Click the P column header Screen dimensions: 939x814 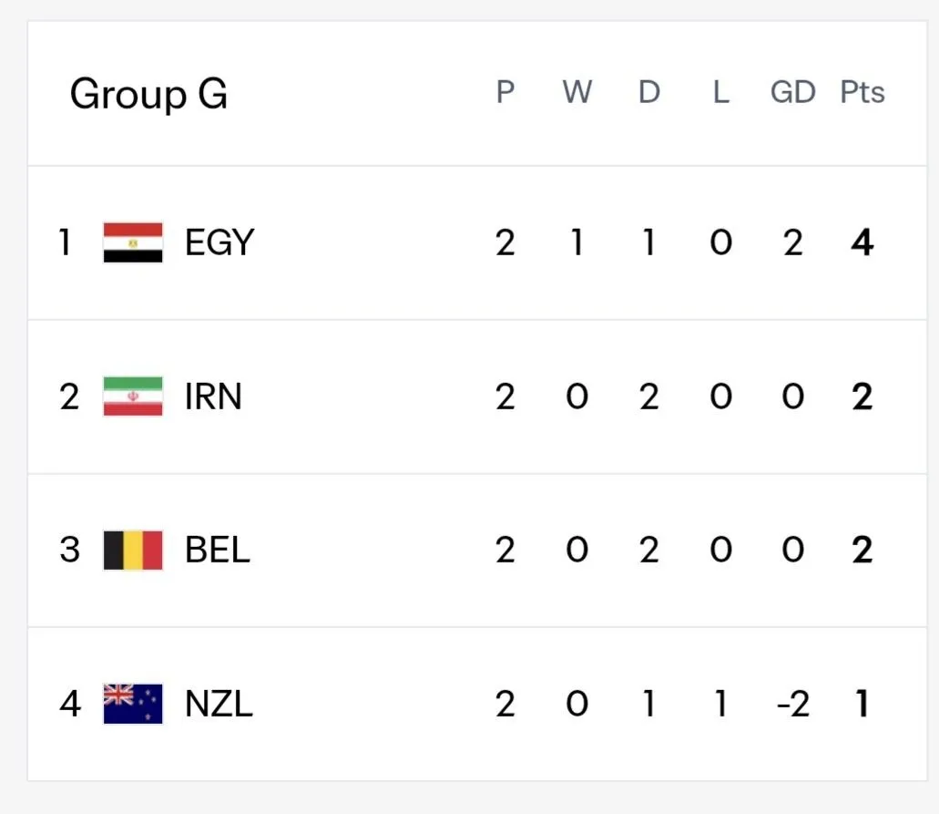[x=505, y=92]
